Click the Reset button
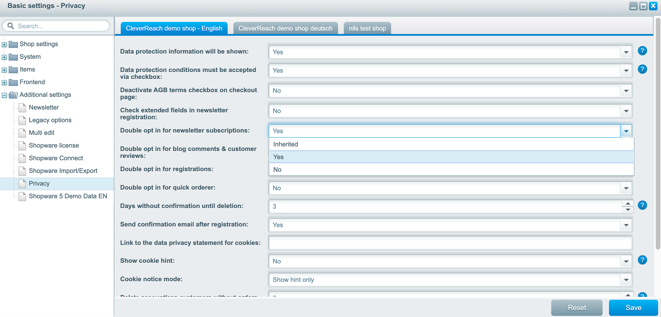The width and height of the screenshot is (661, 317). tap(576, 307)
